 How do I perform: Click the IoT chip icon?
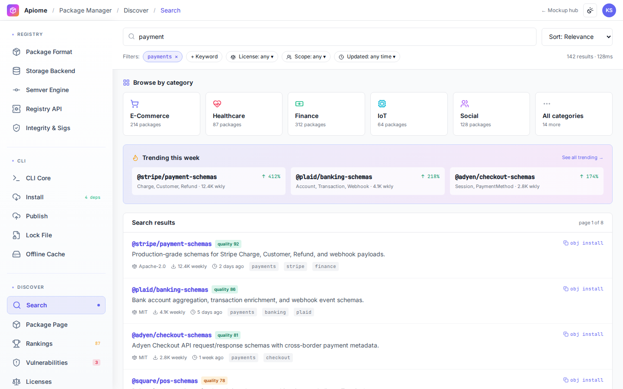382,104
